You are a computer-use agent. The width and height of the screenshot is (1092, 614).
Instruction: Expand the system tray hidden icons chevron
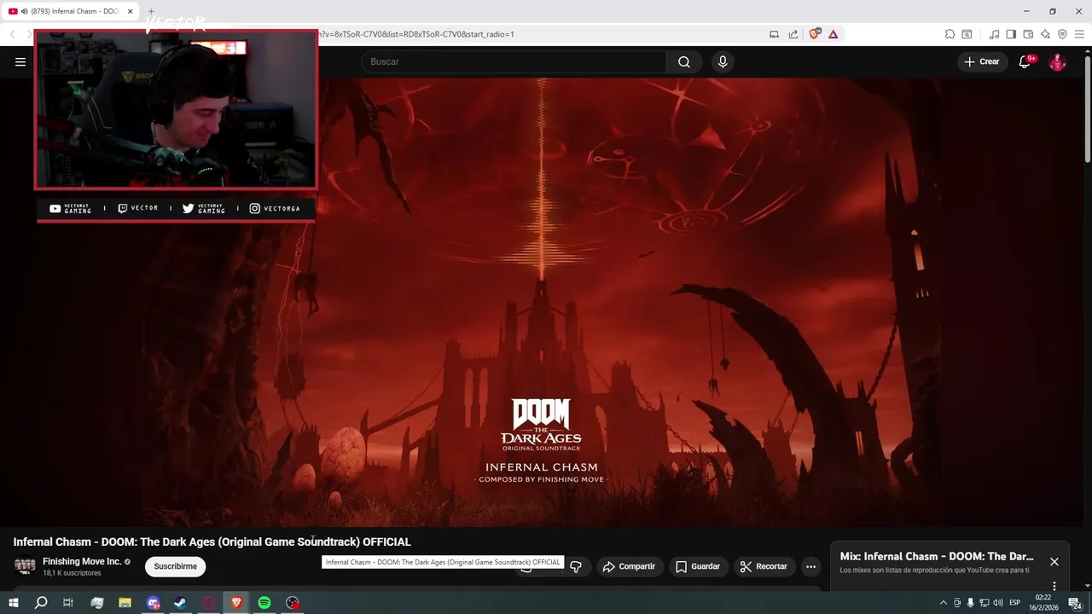(943, 603)
